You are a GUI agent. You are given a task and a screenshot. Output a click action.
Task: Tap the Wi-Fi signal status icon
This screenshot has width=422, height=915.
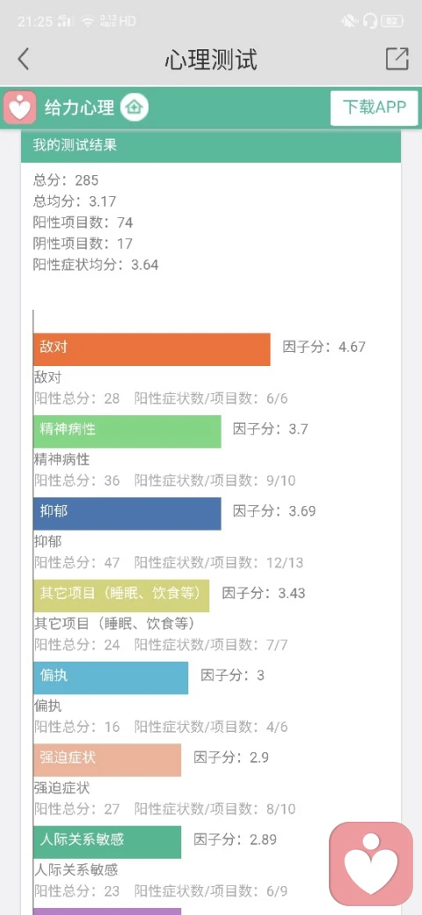click(x=87, y=22)
